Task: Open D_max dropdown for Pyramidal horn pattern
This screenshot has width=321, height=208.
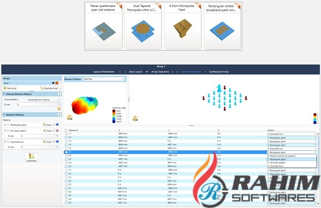Action: click(39, 147)
